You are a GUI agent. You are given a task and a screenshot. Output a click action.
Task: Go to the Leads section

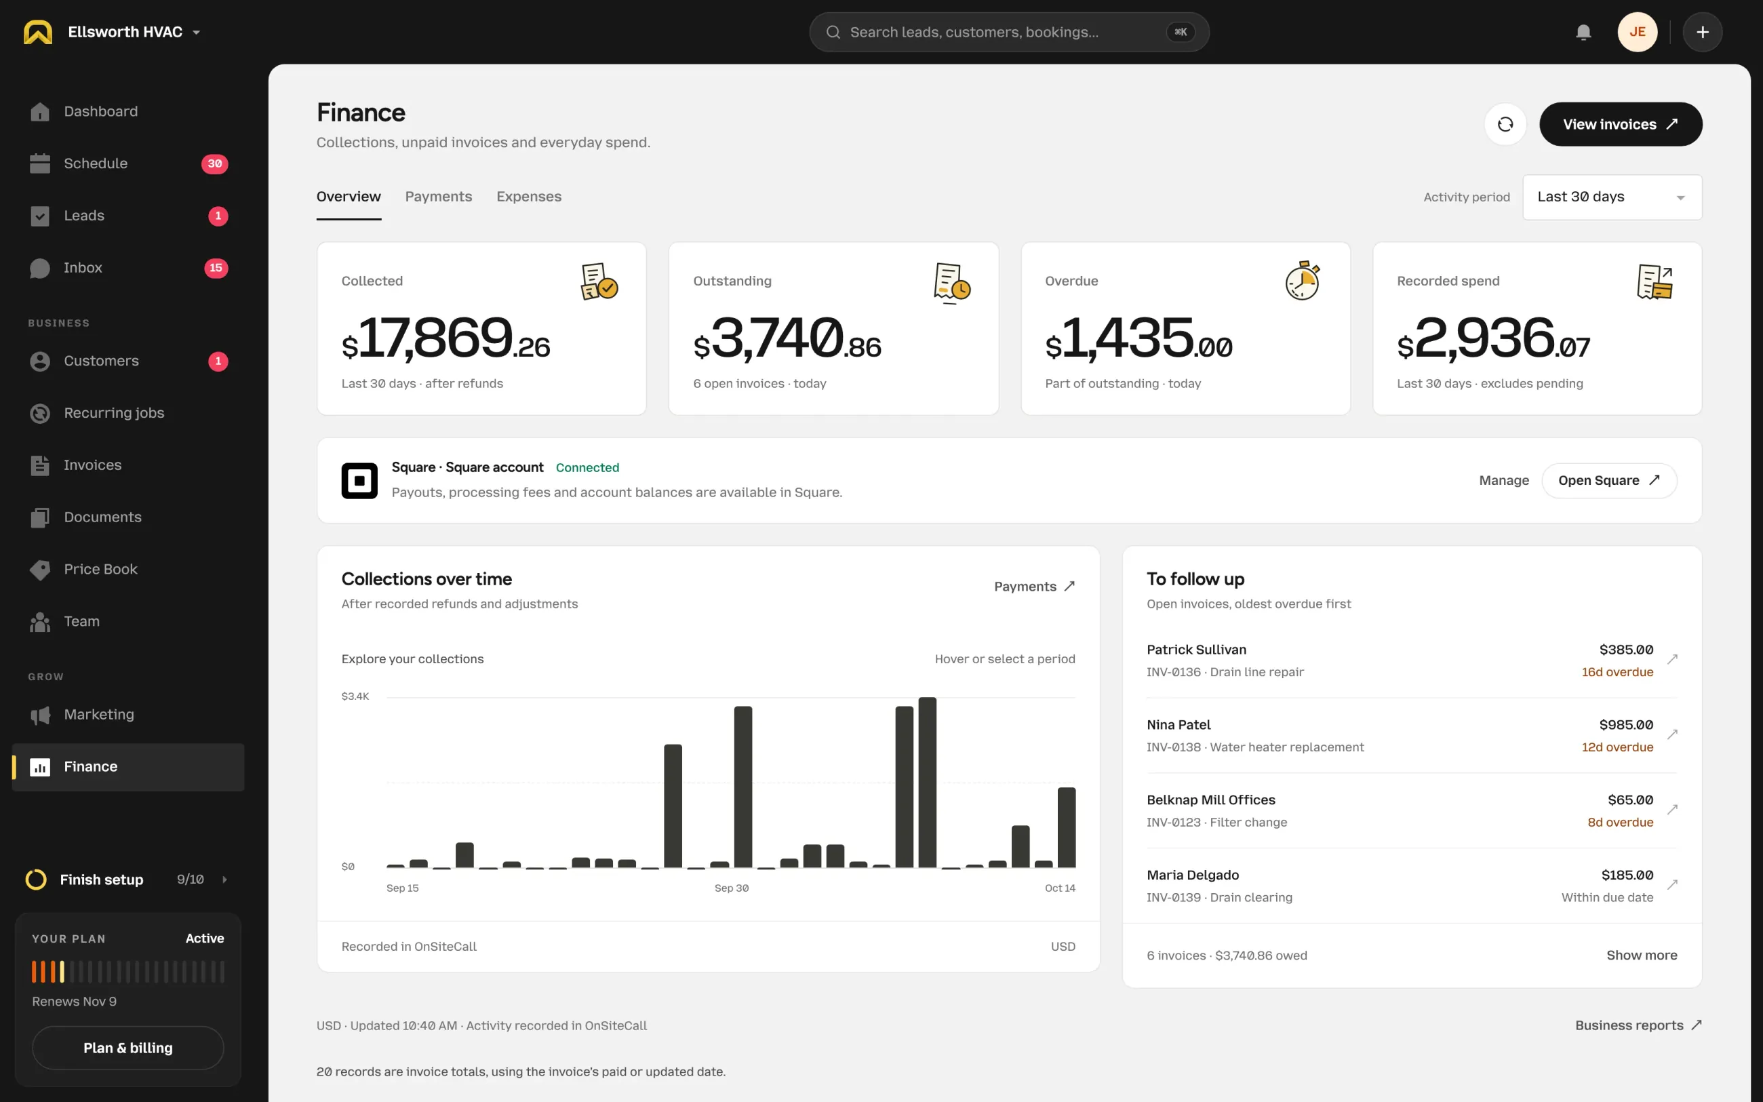[x=127, y=216]
